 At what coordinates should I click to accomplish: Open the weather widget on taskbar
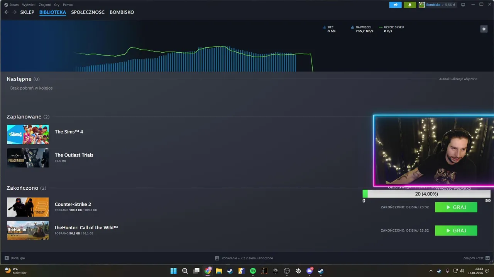tap(15, 271)
